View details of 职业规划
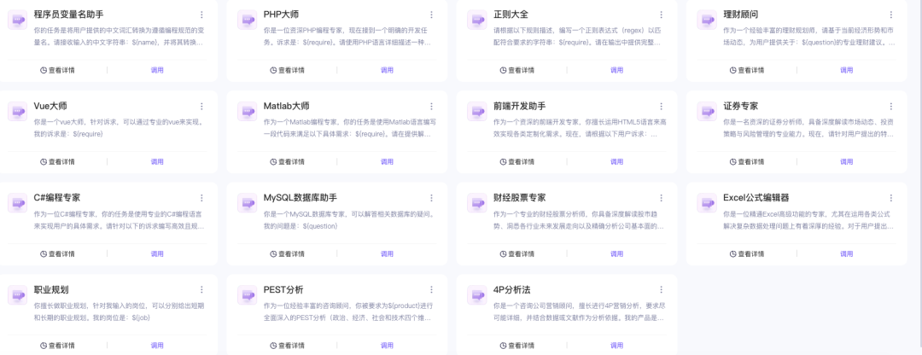This screenshot has width=922, height=355. tap(58, 346)
